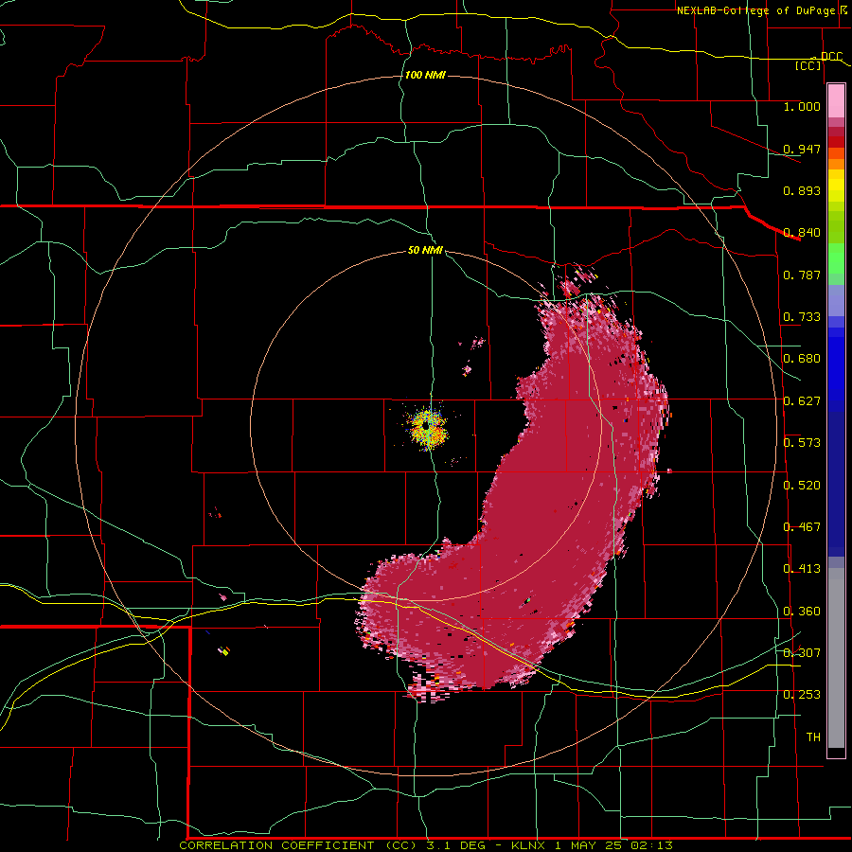Click the 0.573 legend value
This screenshot has width=852, height=852.
tap(802, 443)
